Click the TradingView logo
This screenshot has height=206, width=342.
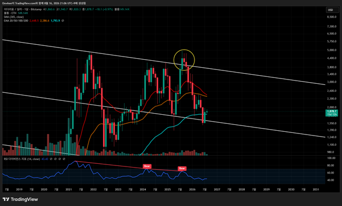pyautogui.click(x=20, y=199)
